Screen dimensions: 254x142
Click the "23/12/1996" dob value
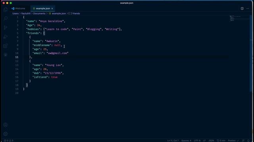(x=53, y=73)
